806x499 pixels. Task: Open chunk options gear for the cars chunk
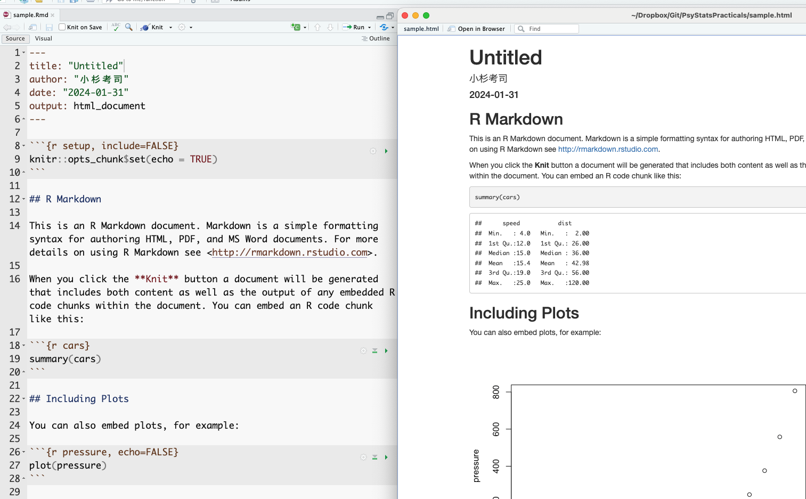[363, 351]
